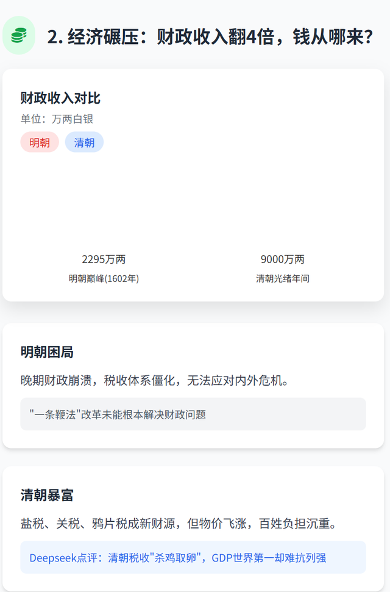The image size is (390, 592).
Task: Click the 清朝光绪年间 caption
Action: pos(283,279)
